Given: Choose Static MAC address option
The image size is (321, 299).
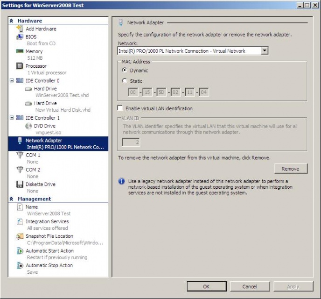Looking at the screenshot, I should point(125,81).
